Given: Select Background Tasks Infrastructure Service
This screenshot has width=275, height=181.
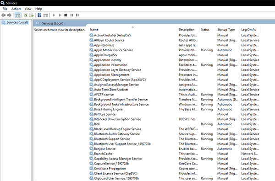Looking at the screenshot, I should coord(121,104).
